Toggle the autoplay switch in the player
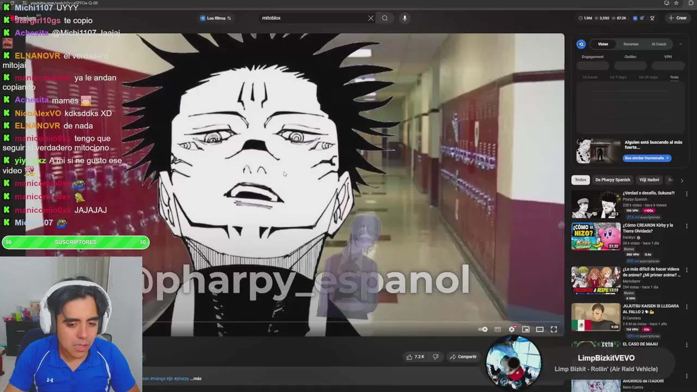The width and height of the screenshot is (697, 392). click(482, 329)
